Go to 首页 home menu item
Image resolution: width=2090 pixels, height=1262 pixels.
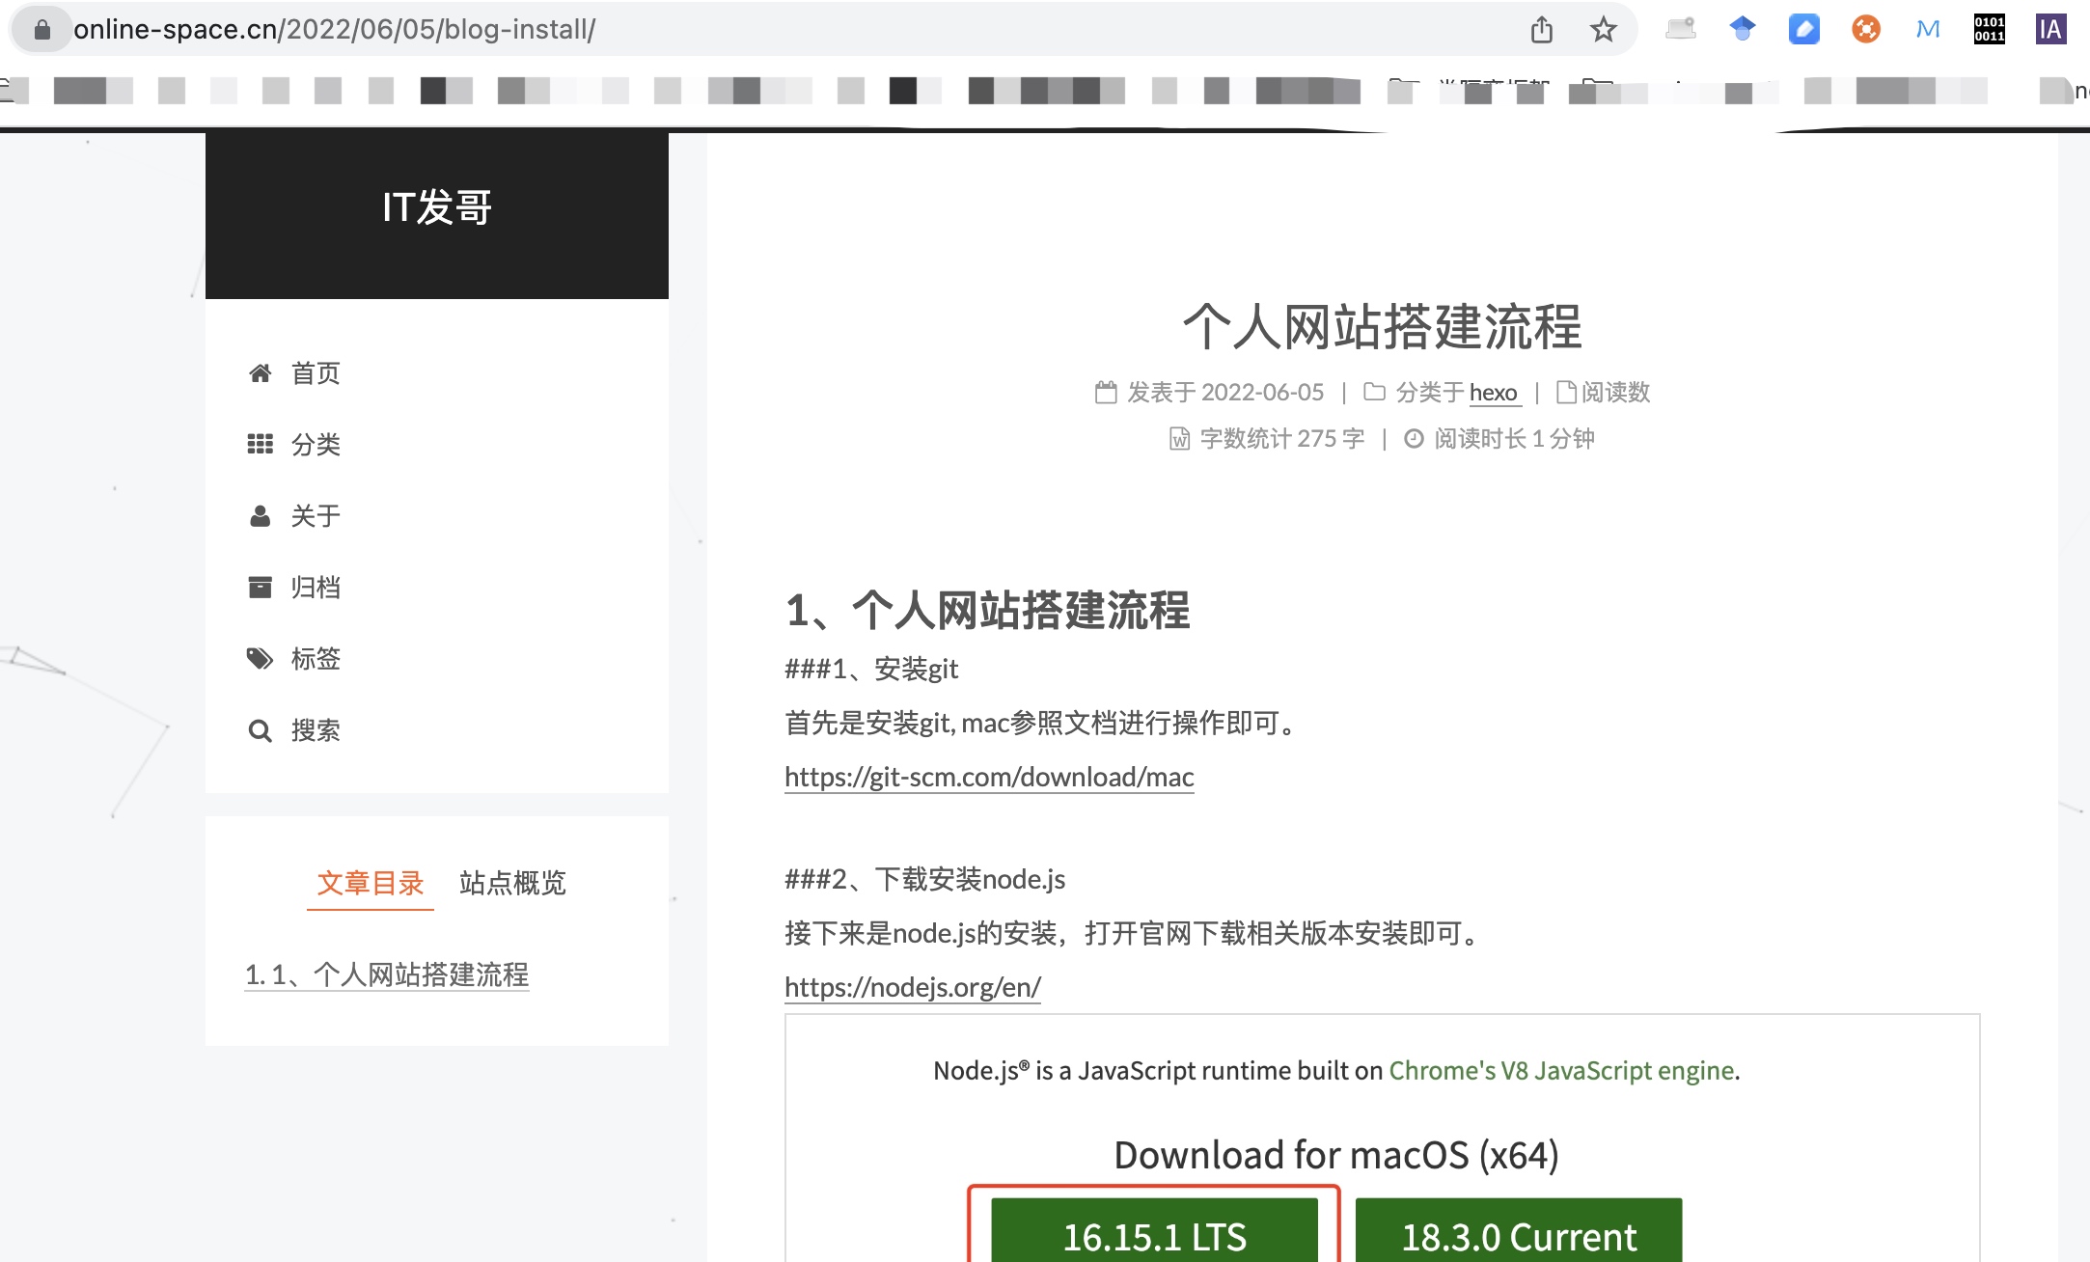tap(315, 373)
